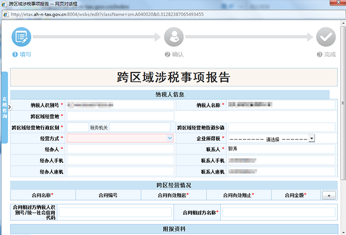Focus the 经办人座机 input field
The image size is (346, 235).
coord(120,172)
